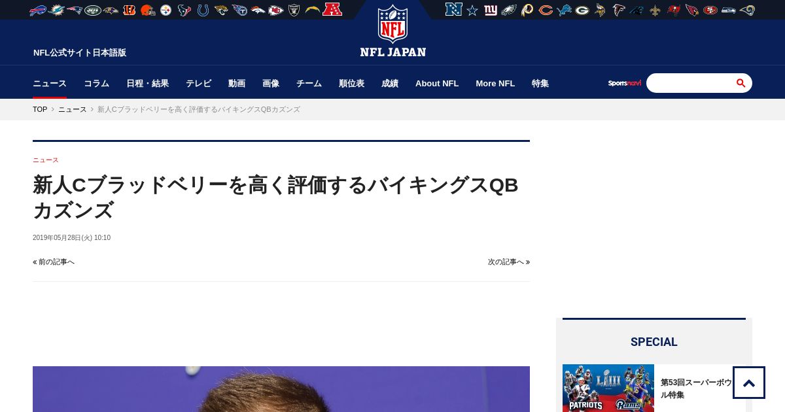Viewport: 785px width, 412px height.
Task: Open the Super Bowl LIII thumbnail
Action: click(x=608, y=388)
